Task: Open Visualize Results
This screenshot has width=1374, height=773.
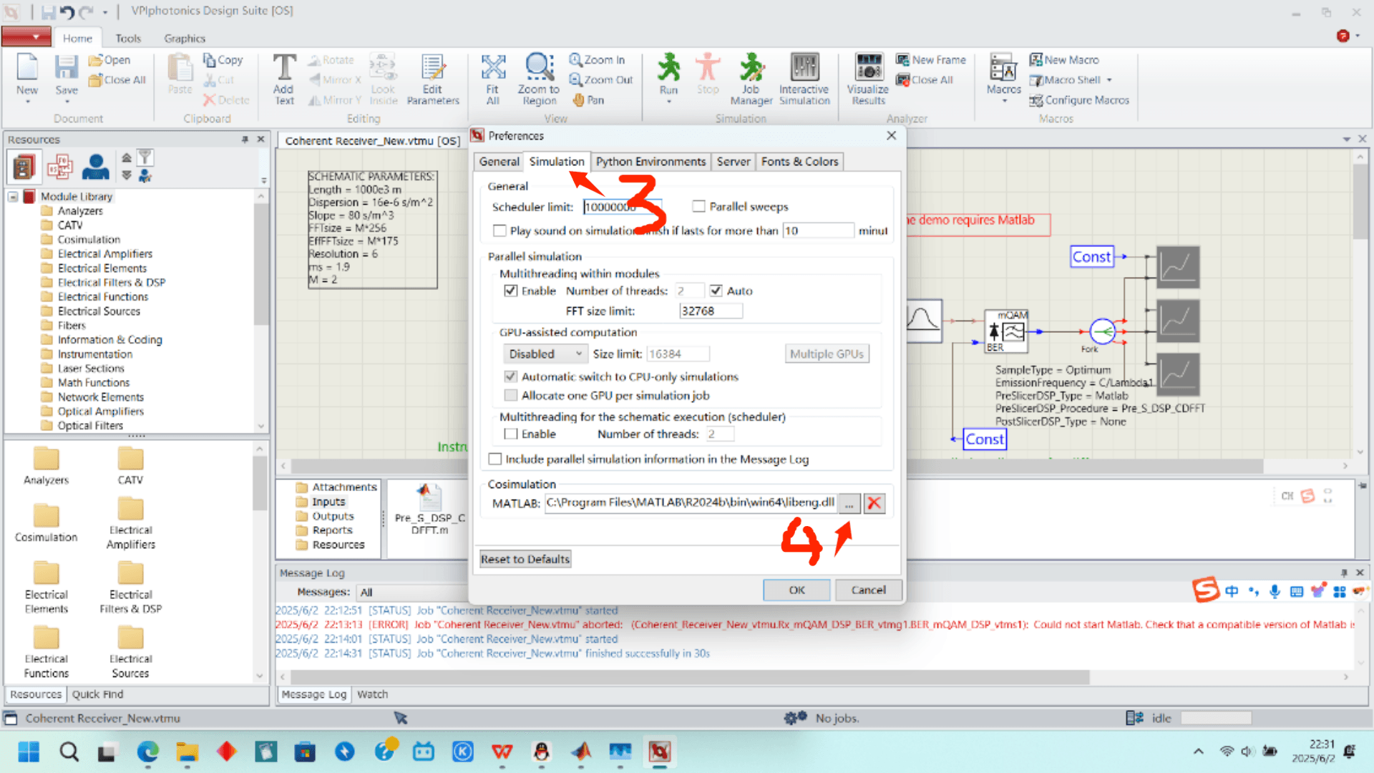Action: (867, 79)
